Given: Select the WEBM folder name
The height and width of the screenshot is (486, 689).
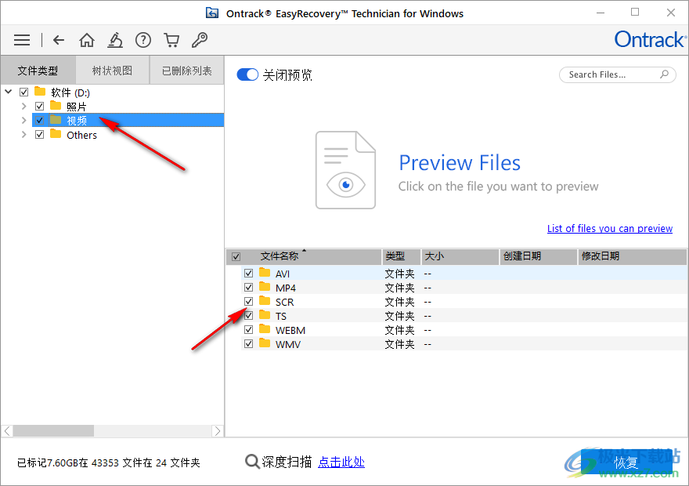Looking at the screenshot, I should tap(290, 330).
